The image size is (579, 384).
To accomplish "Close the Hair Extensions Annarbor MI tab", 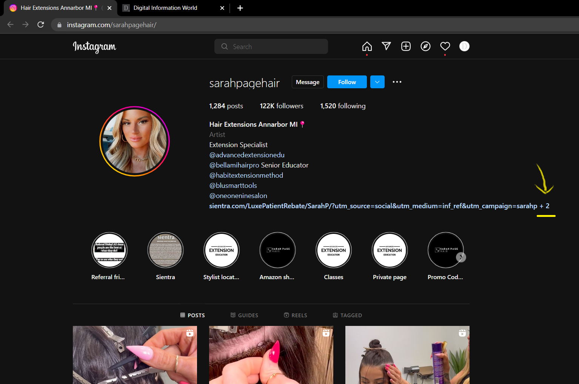I will click(109, 8).
